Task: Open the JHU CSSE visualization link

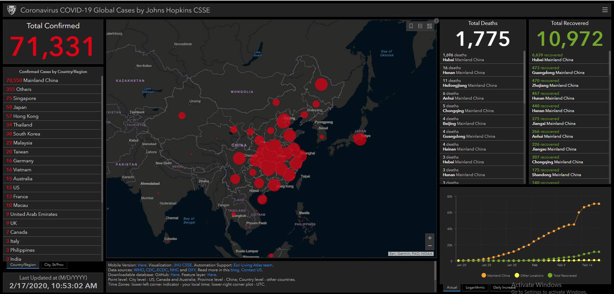Action: [x=183, y=265]
